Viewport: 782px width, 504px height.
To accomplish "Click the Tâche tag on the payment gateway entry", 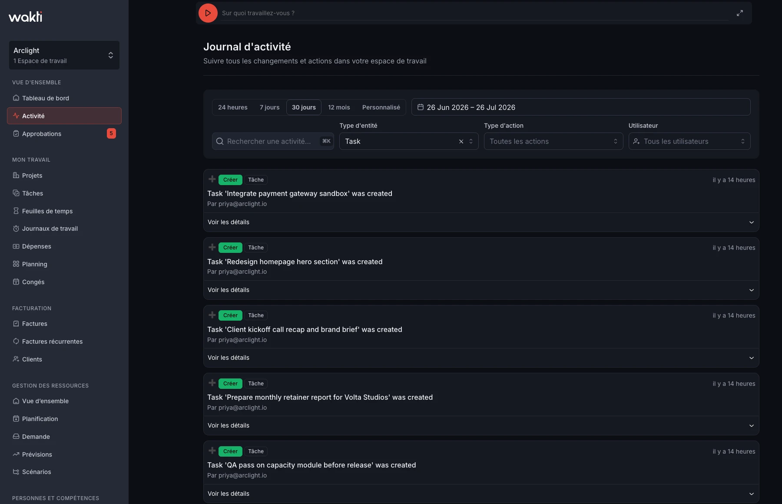I will pos(256,180).
